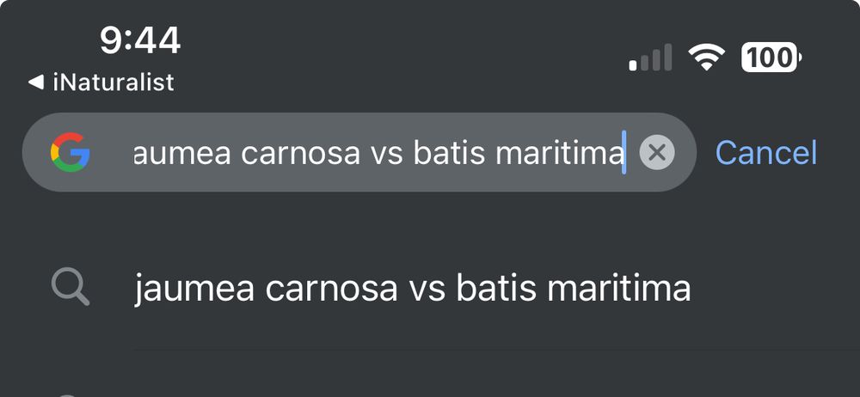Return to the iNaturalist app label
860x397 pixels.
113,82
